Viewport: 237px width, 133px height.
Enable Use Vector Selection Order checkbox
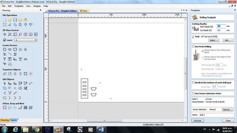[193, 93]
